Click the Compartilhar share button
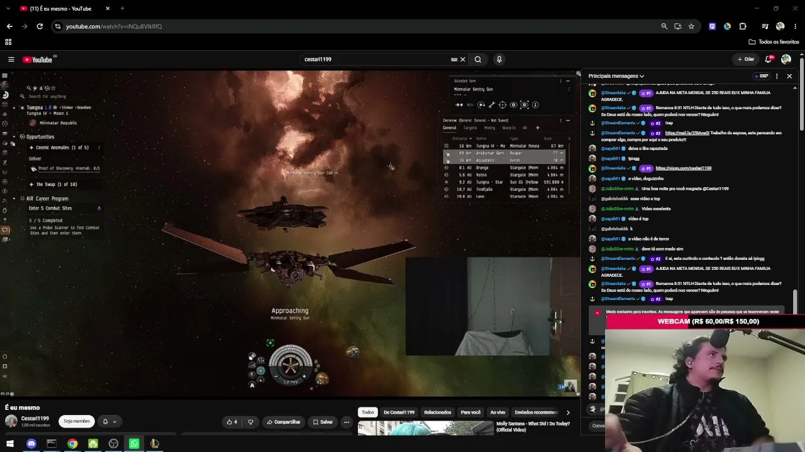This screenshot has height=452, width=805. 283,422
